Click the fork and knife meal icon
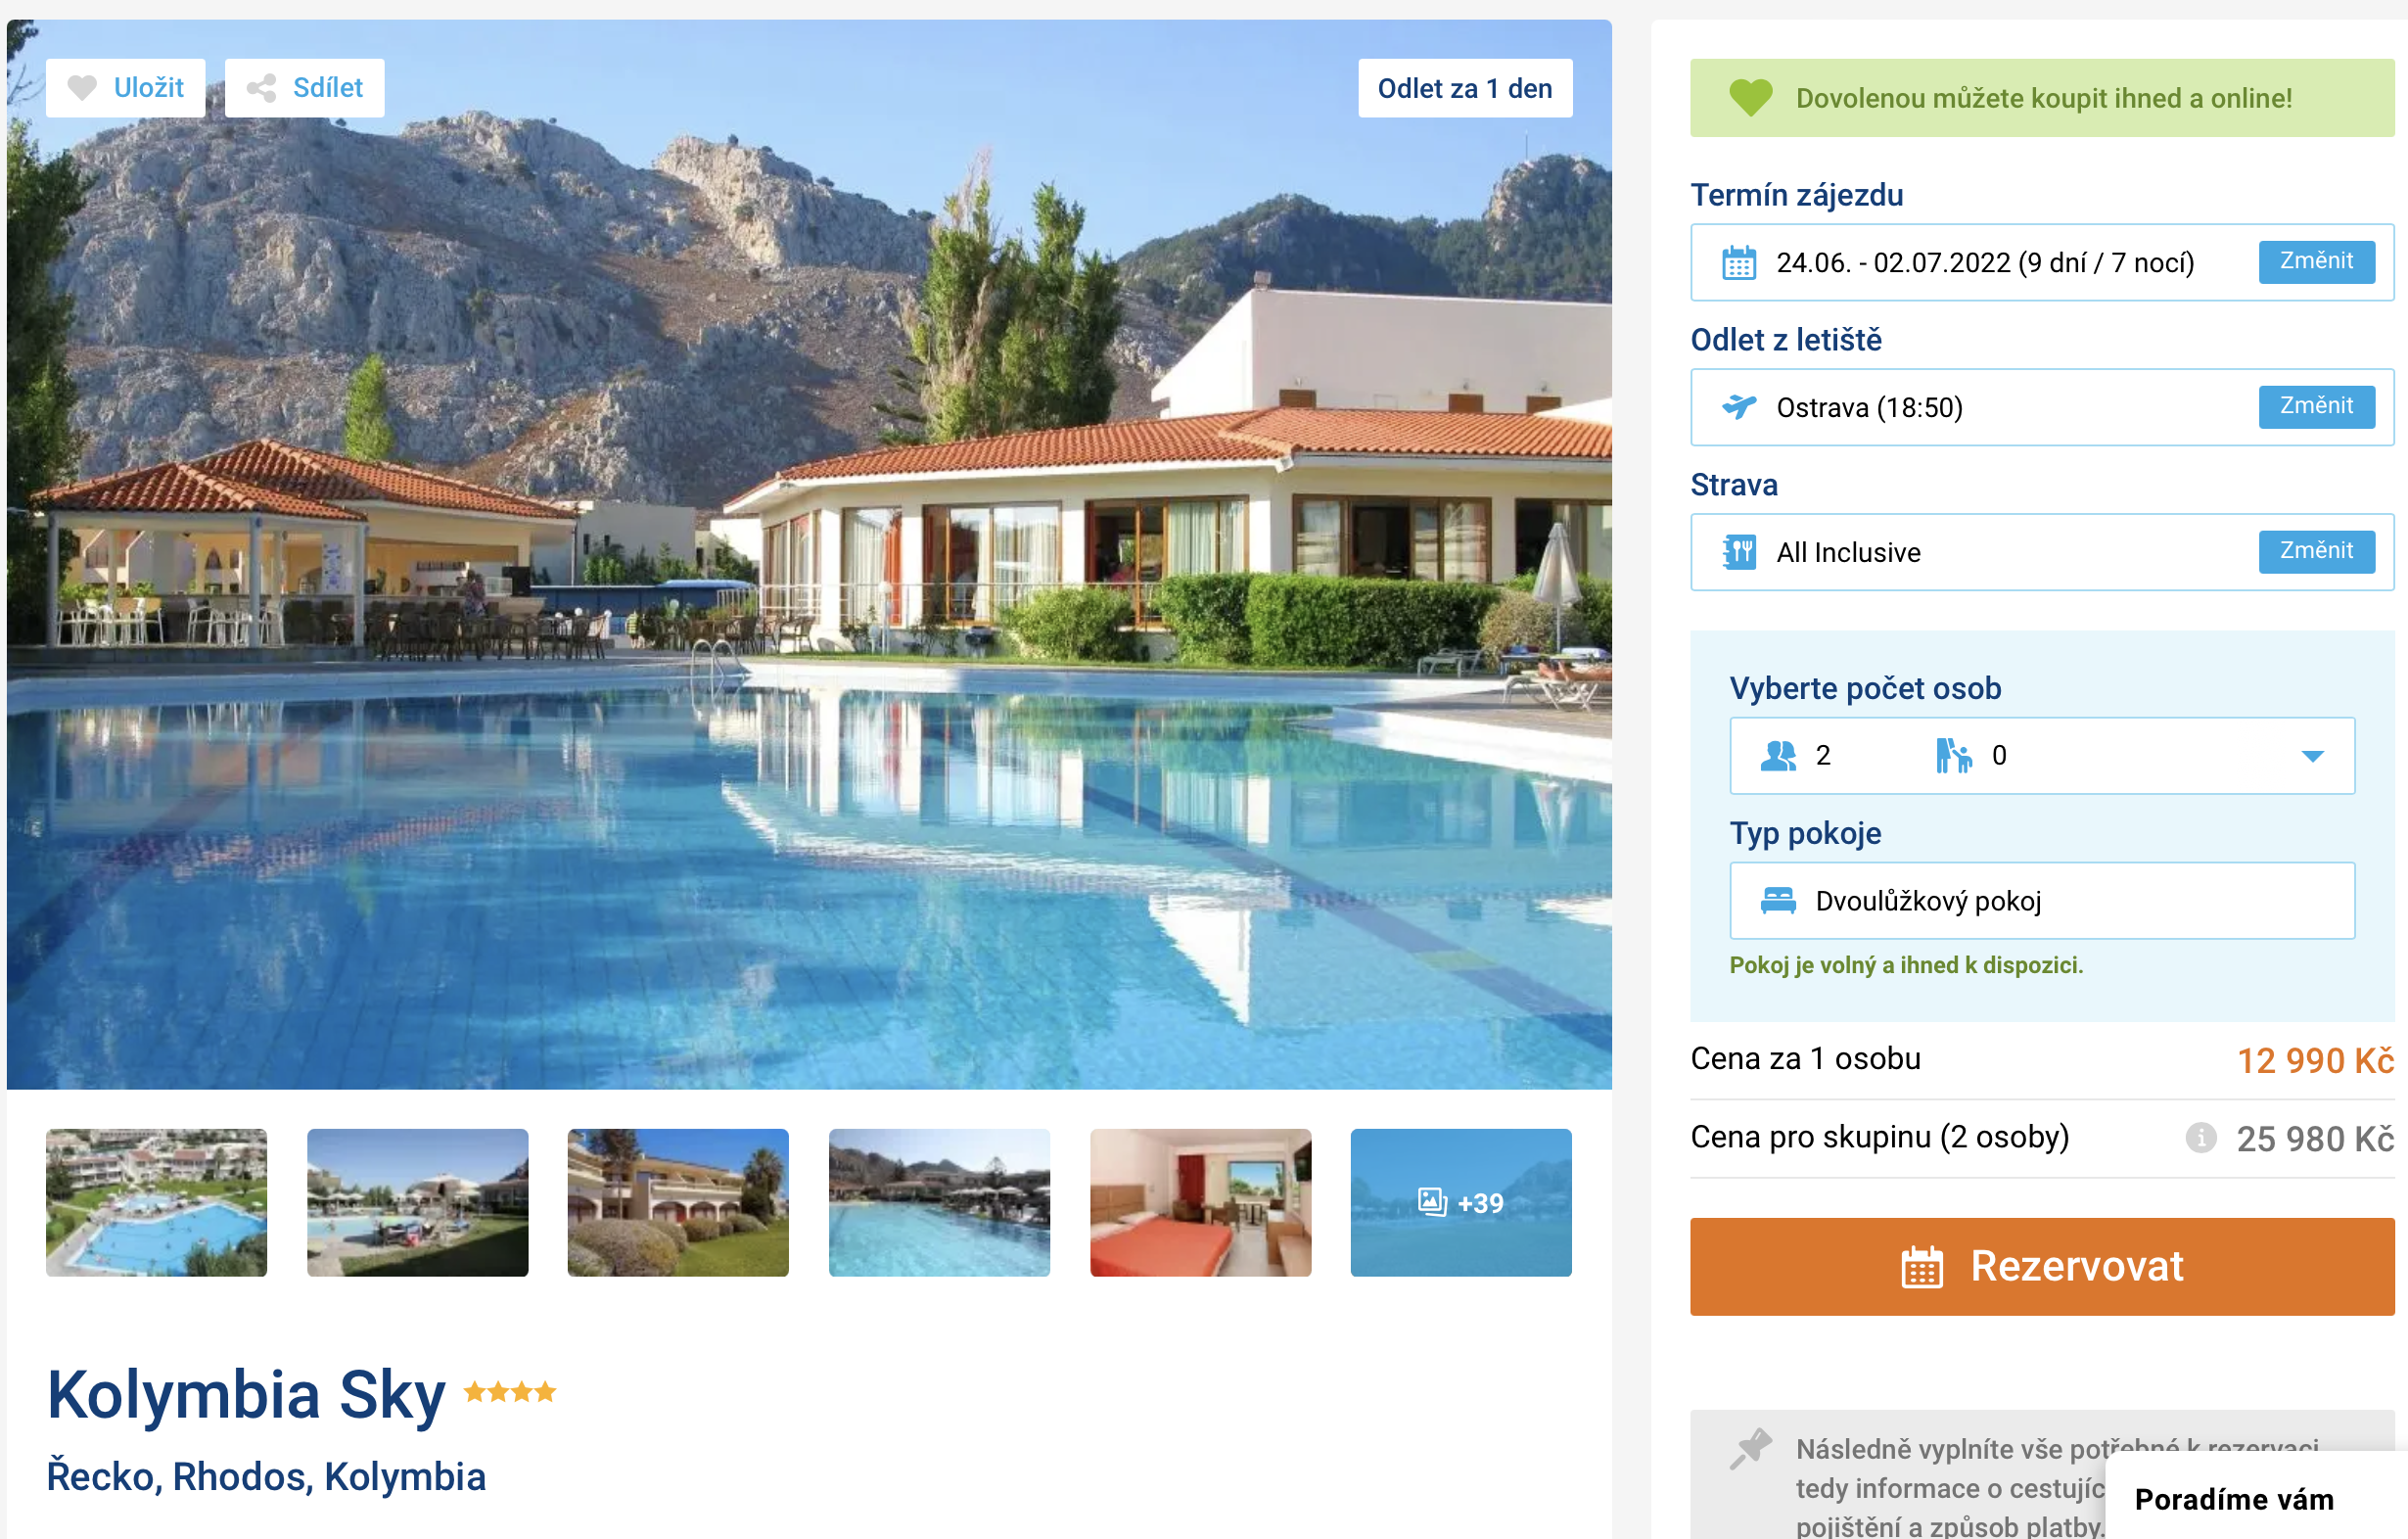The width and height of the screenshot is (2408, 1539). pos(1738,552)
